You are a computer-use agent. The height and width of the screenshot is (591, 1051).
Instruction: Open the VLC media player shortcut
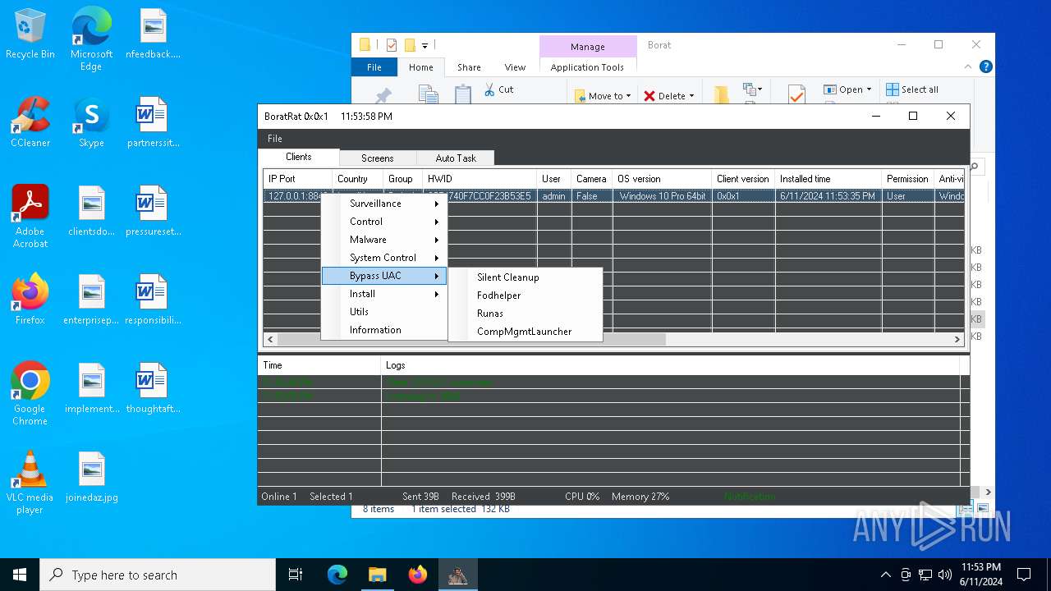30,483
